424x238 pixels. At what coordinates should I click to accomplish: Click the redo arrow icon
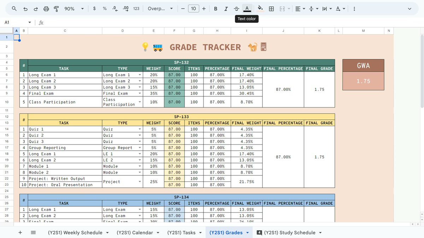pos(36,9)
